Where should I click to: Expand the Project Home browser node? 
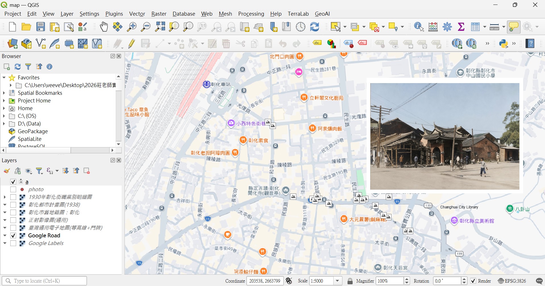coord(4,100)
